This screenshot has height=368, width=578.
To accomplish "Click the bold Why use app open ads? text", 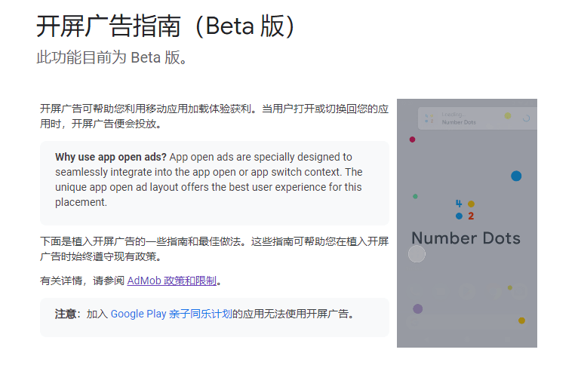I will [111, 157].
